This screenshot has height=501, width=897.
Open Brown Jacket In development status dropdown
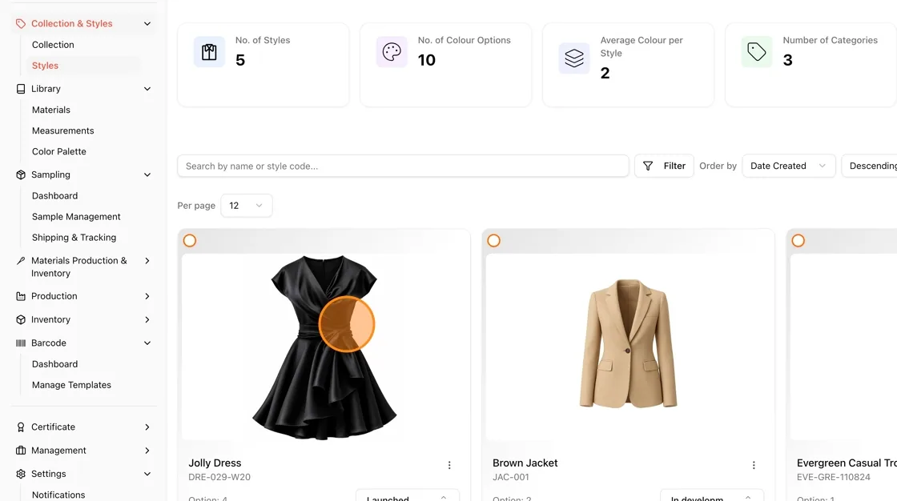[712, 495]
